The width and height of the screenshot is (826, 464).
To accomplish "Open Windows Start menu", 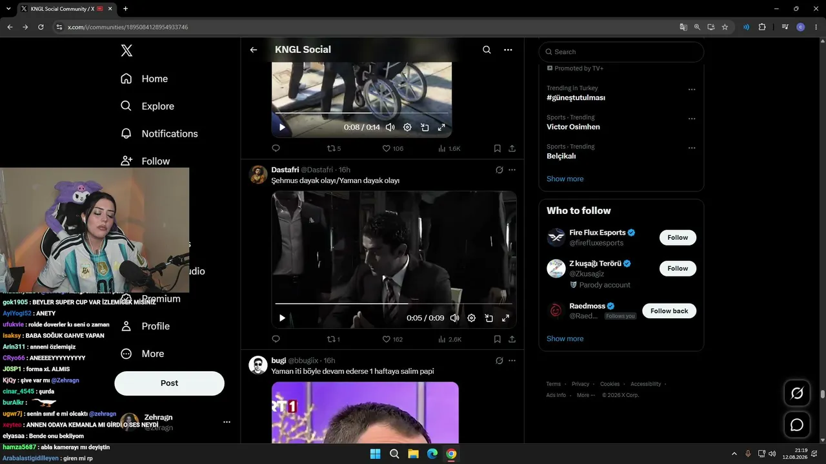I will pos(375,454).
